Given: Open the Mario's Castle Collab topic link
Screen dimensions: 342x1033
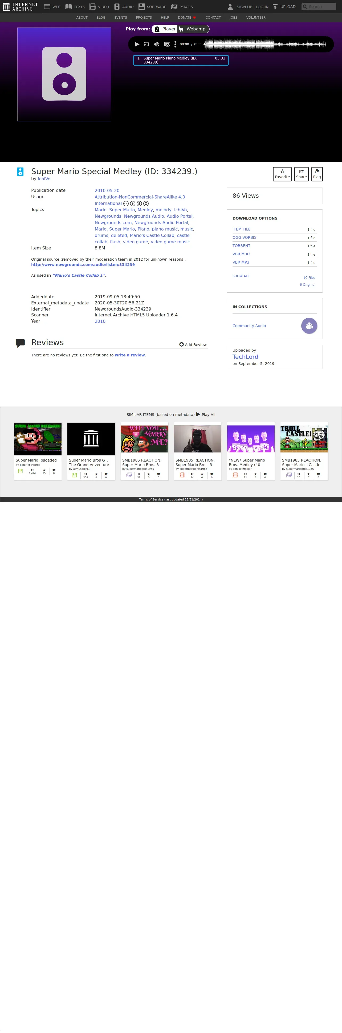Looking at the screenshot, I should 152,235.
